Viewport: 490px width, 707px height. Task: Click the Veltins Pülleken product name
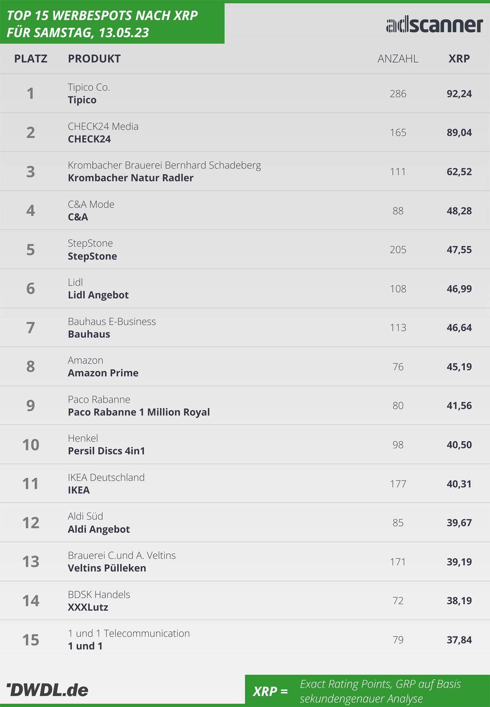coord(107,568)
